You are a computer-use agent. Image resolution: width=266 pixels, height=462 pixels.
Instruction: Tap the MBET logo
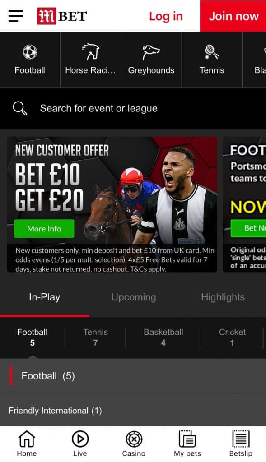coord(62,16)
